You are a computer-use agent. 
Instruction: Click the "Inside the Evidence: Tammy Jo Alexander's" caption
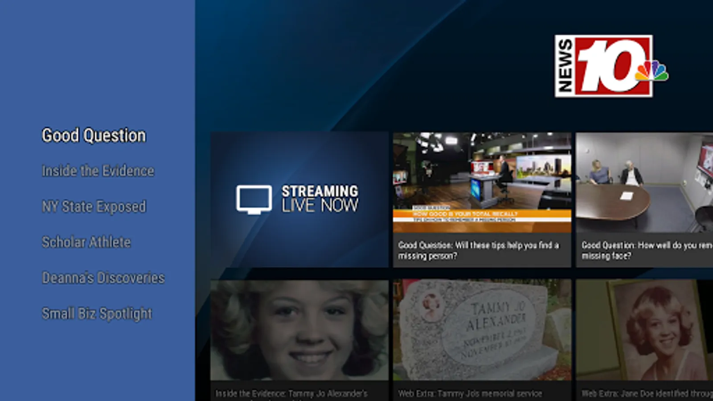coord(292,394)
